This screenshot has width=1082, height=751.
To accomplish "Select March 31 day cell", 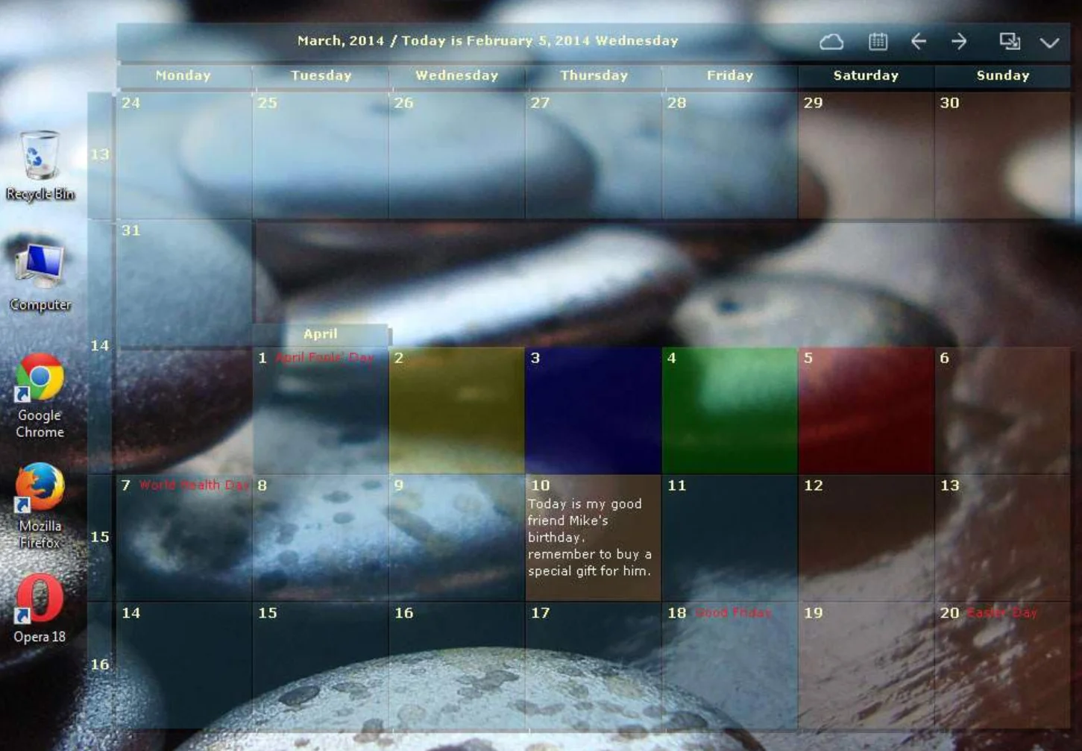I will pos(184,283).
